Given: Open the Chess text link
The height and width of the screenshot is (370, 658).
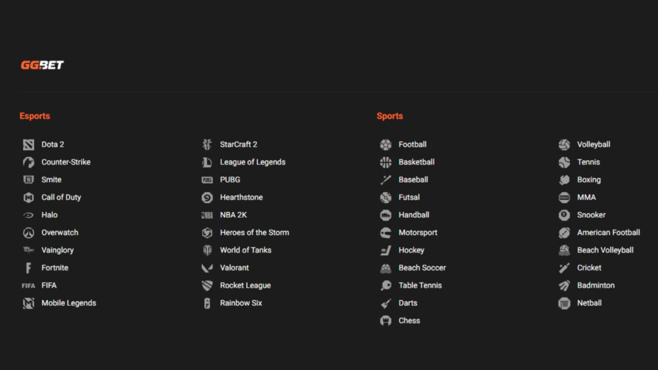Looking at the screenshot, I should pyautogui.click(x=409, y=321).
